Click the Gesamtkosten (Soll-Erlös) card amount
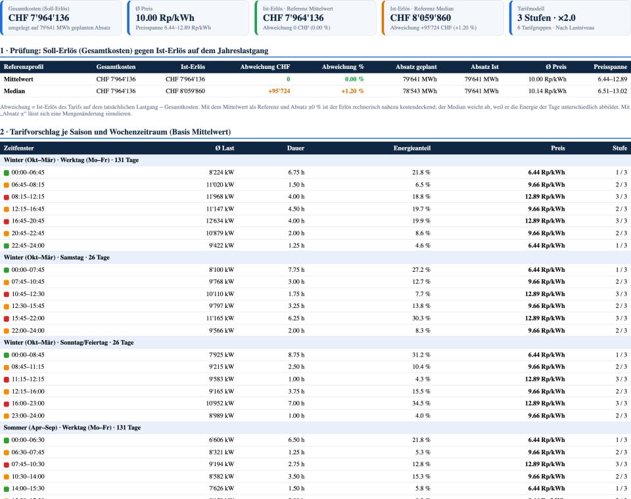 pos(39,18)
